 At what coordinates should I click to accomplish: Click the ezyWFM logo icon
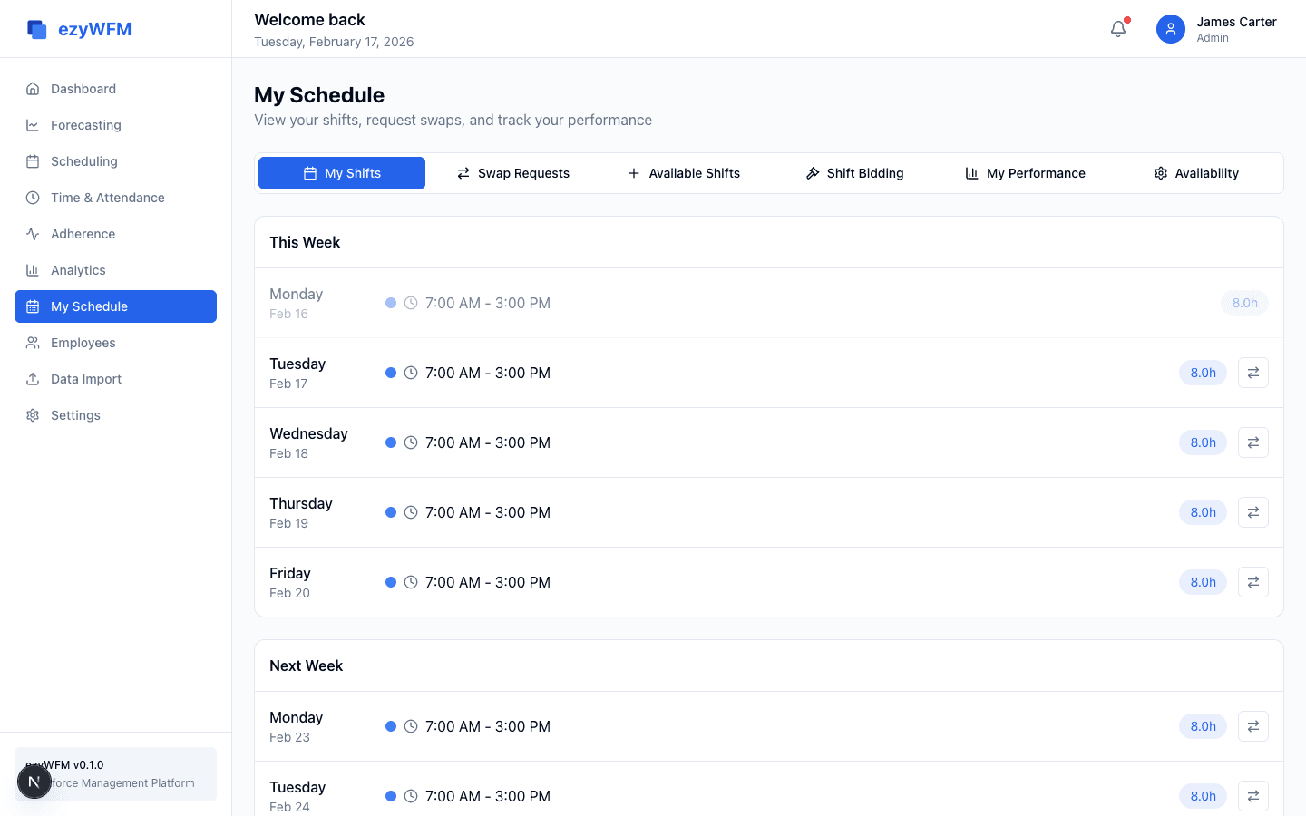(37, 29)
